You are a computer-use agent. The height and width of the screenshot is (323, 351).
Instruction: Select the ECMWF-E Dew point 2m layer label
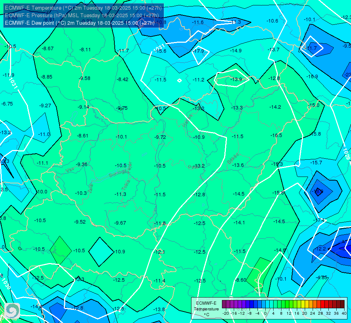[x=80, y=23]
